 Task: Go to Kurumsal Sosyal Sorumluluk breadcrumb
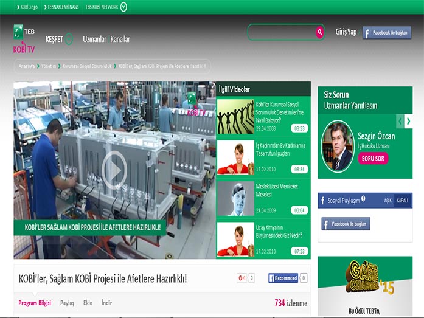click(87, 66)
